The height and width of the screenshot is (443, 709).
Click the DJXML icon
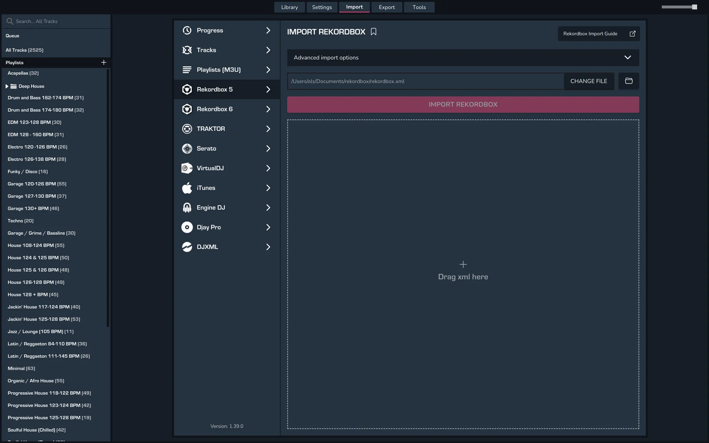(x=187, y=247)
